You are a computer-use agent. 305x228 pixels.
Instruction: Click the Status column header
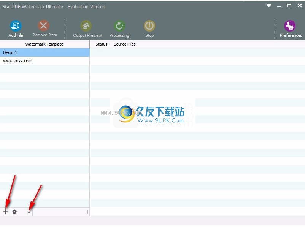click(x=102, y=44)
